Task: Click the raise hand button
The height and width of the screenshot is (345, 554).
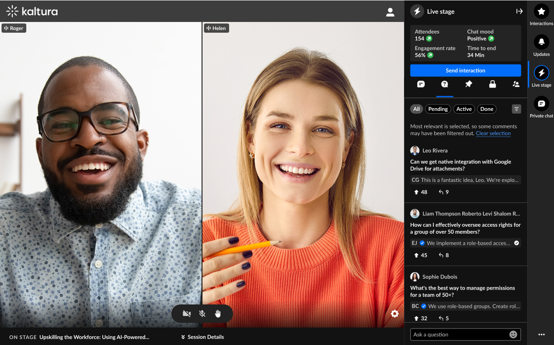Action: pos(218,314)
